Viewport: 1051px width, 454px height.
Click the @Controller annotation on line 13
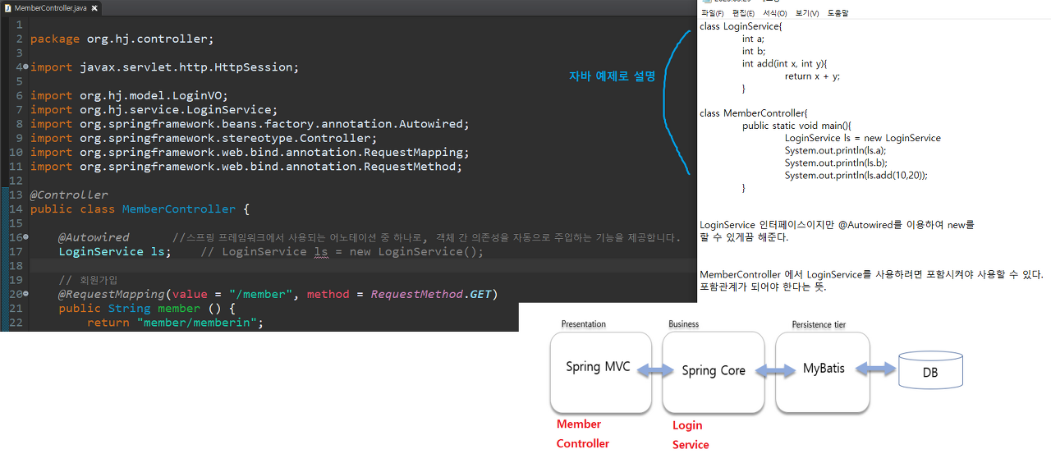69,195
